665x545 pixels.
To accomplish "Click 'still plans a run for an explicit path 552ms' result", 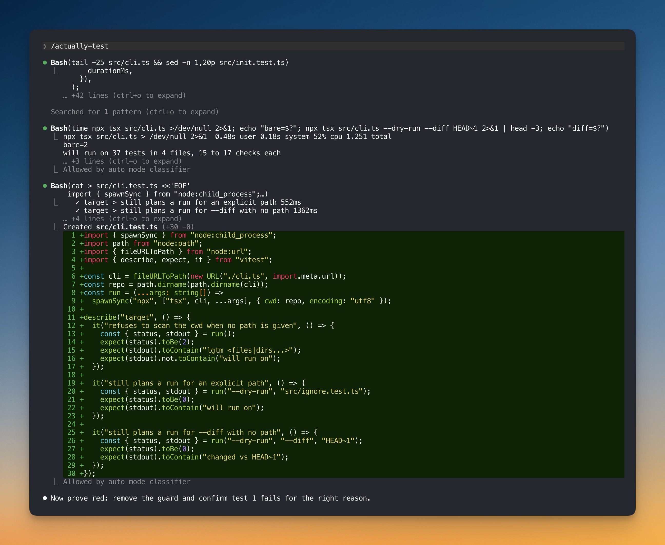I will [188, 202].
